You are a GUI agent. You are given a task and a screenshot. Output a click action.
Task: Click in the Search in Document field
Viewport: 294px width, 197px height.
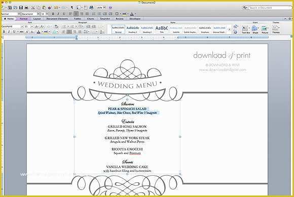[270, 8]
